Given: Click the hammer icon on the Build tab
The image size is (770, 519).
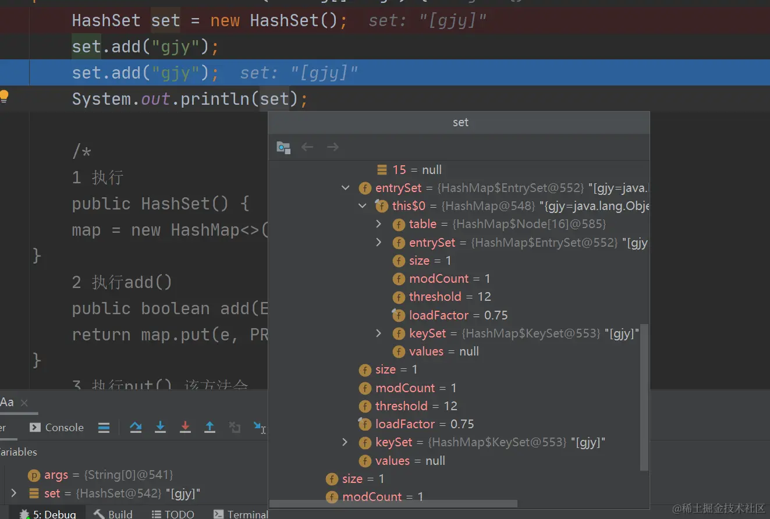Looking at the screenshot, I should [x=99, y=514].
